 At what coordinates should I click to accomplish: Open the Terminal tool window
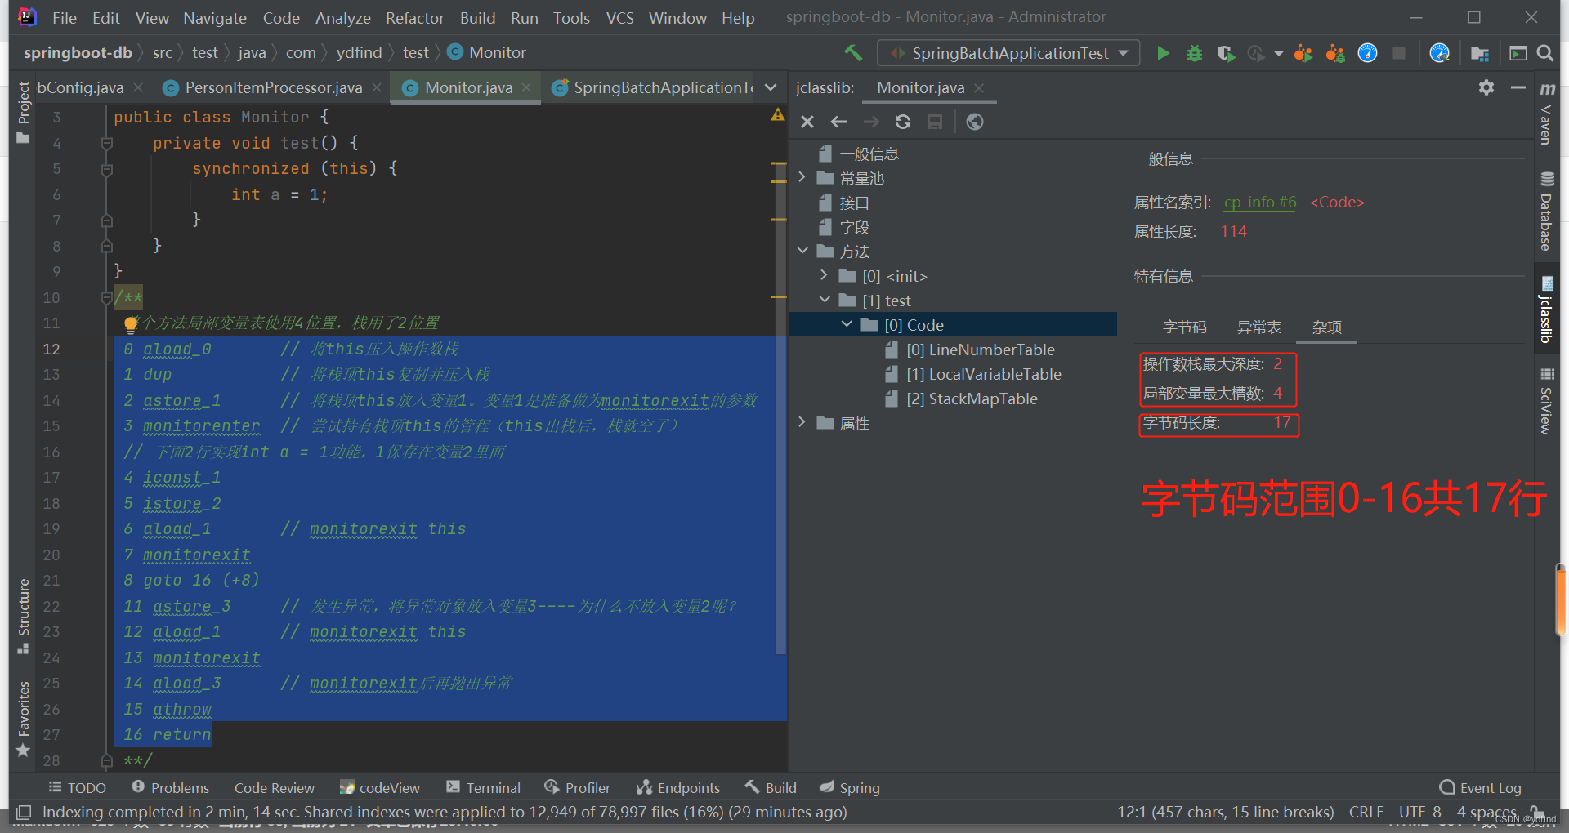[x=484, y=788]
